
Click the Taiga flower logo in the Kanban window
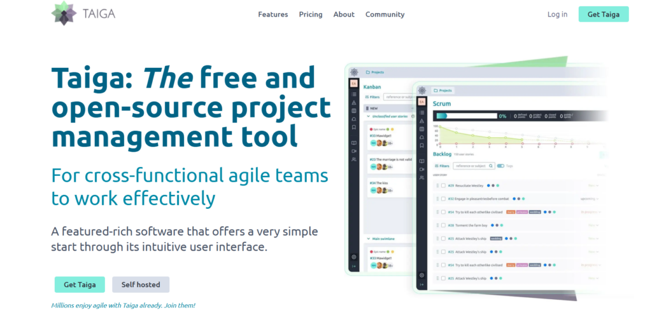[354, 72]
